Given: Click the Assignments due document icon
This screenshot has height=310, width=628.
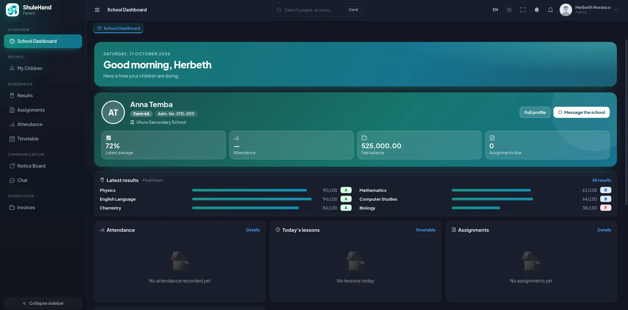Looking at the screenshot, I should [x=492, y=138].
